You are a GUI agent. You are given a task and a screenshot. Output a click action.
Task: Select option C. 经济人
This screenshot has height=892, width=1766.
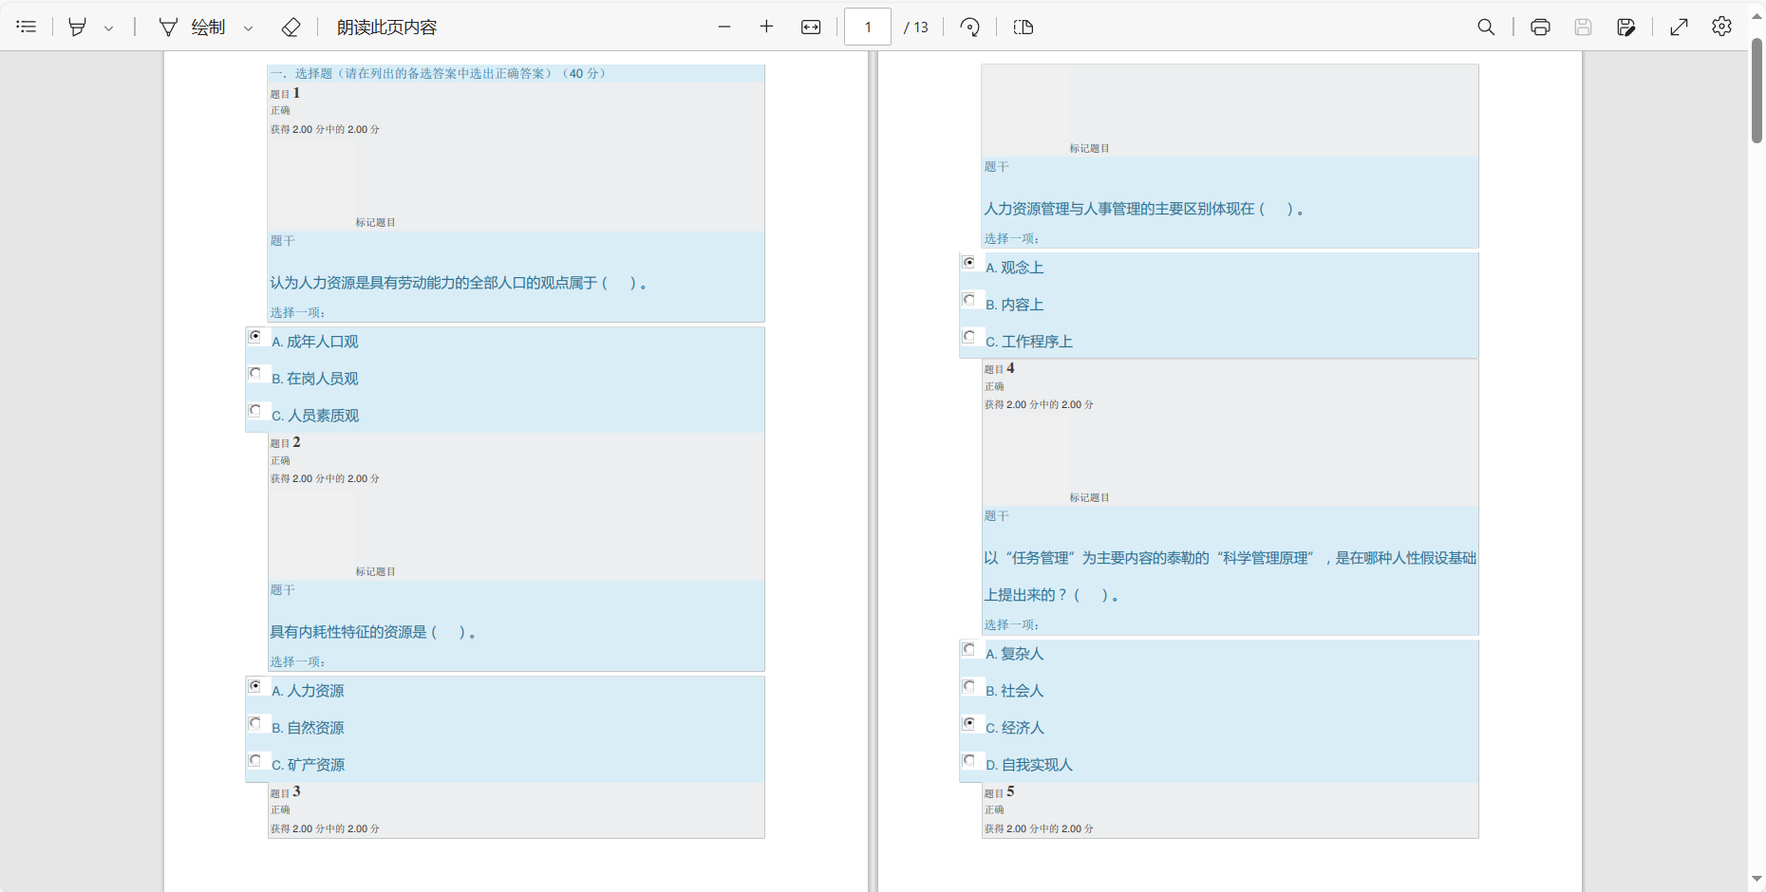click(969, 722)
